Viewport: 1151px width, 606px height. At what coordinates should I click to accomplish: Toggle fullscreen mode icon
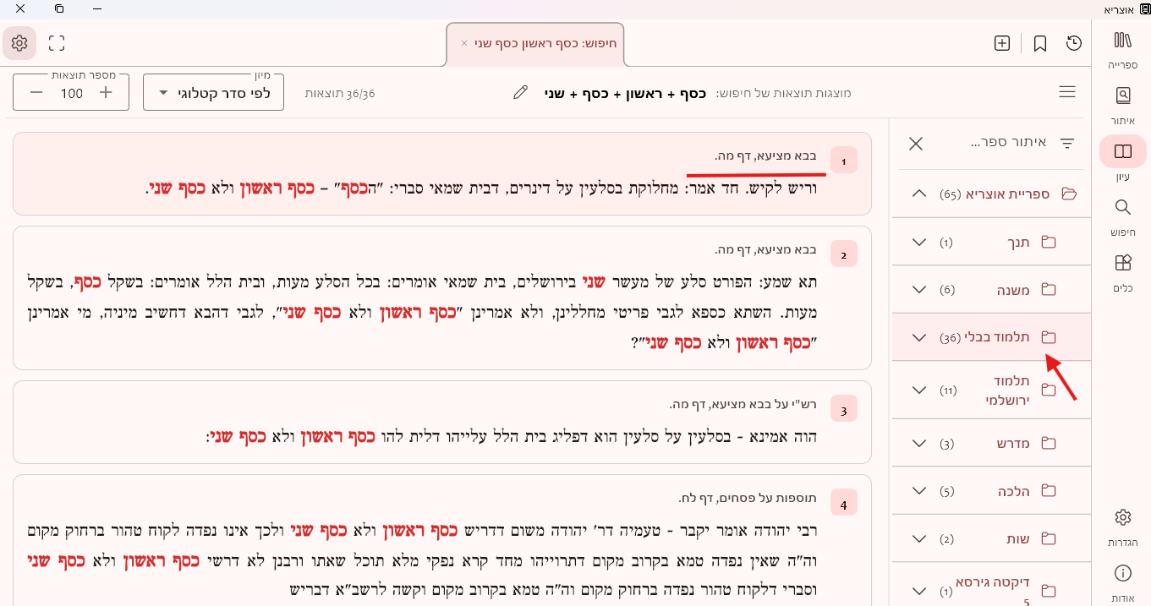click(x=57, y=43)
